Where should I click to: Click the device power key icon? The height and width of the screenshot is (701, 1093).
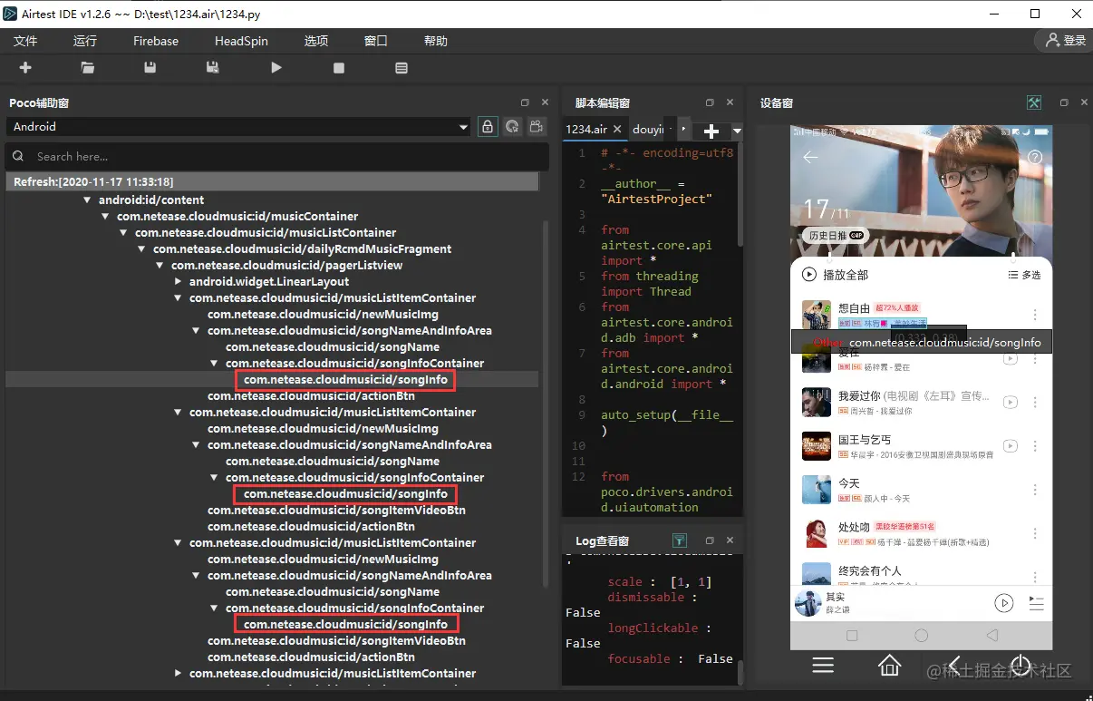point(1020,666)
